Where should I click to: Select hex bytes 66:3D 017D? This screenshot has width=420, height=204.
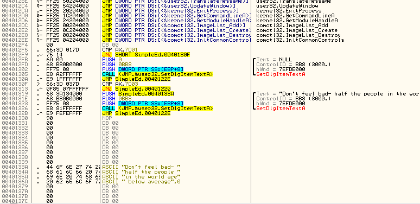tap(62, 50)
